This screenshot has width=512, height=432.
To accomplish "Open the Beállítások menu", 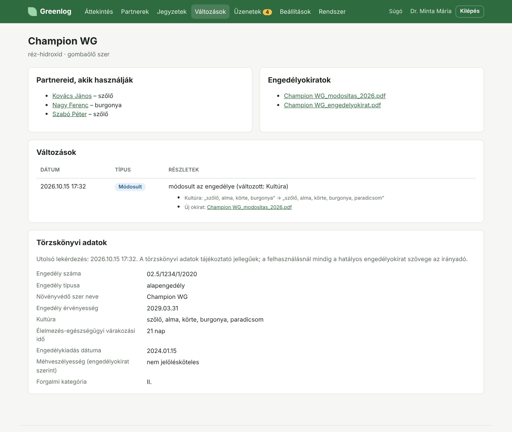I will point(295,12).
